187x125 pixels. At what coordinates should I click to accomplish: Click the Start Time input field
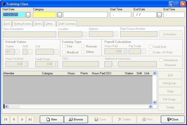(120, 15)
